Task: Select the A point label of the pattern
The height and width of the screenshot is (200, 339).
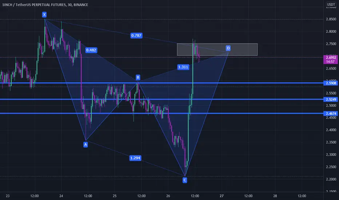Action: click(x=85, y=144)
